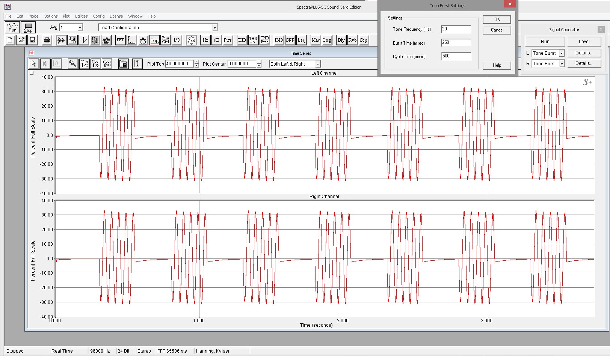Open the Config menu

tap(99, 16)
